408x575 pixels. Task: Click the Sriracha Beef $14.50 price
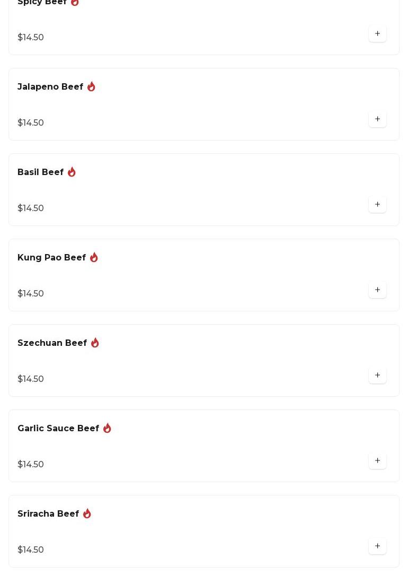click(x=31, y=550)
